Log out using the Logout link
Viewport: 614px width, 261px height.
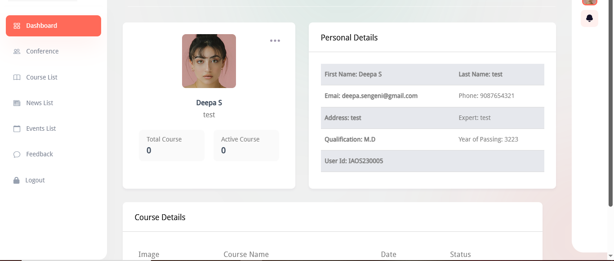click(35, 180)
